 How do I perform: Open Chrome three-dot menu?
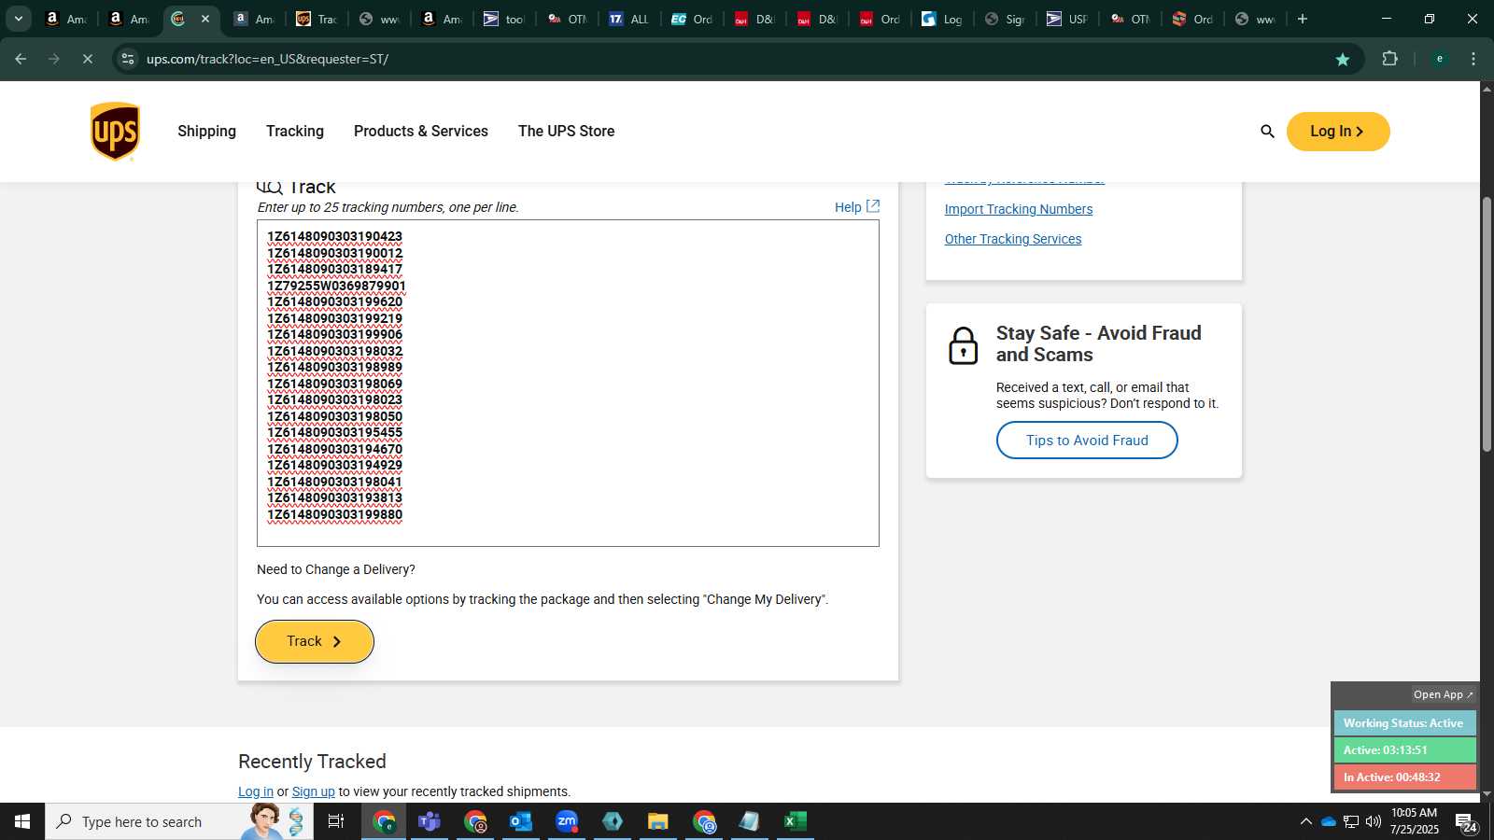1473,59
